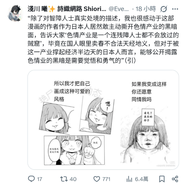186x186 pixels.
Task: Open the reply speech bubble icon
Action: click(31, 179)
